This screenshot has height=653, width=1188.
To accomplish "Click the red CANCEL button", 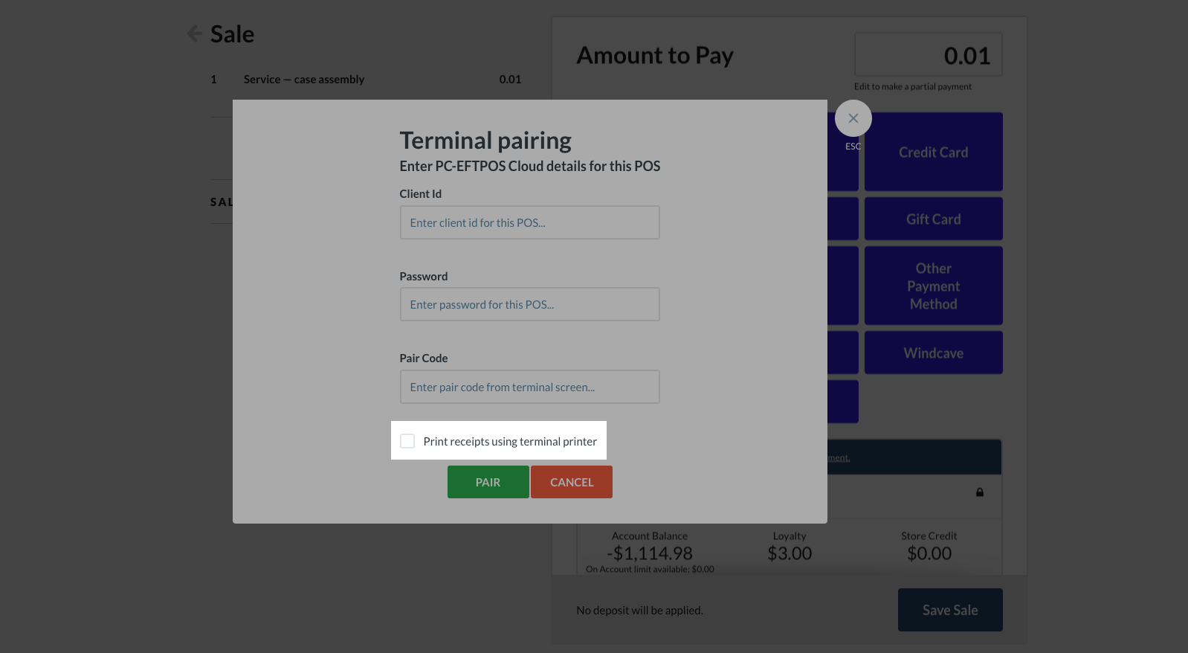I will click(572, 482).
